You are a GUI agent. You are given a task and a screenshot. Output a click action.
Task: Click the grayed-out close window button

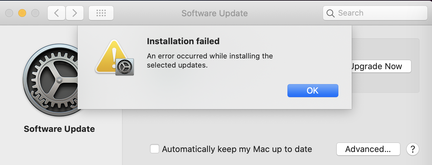(x=9, y=13)
